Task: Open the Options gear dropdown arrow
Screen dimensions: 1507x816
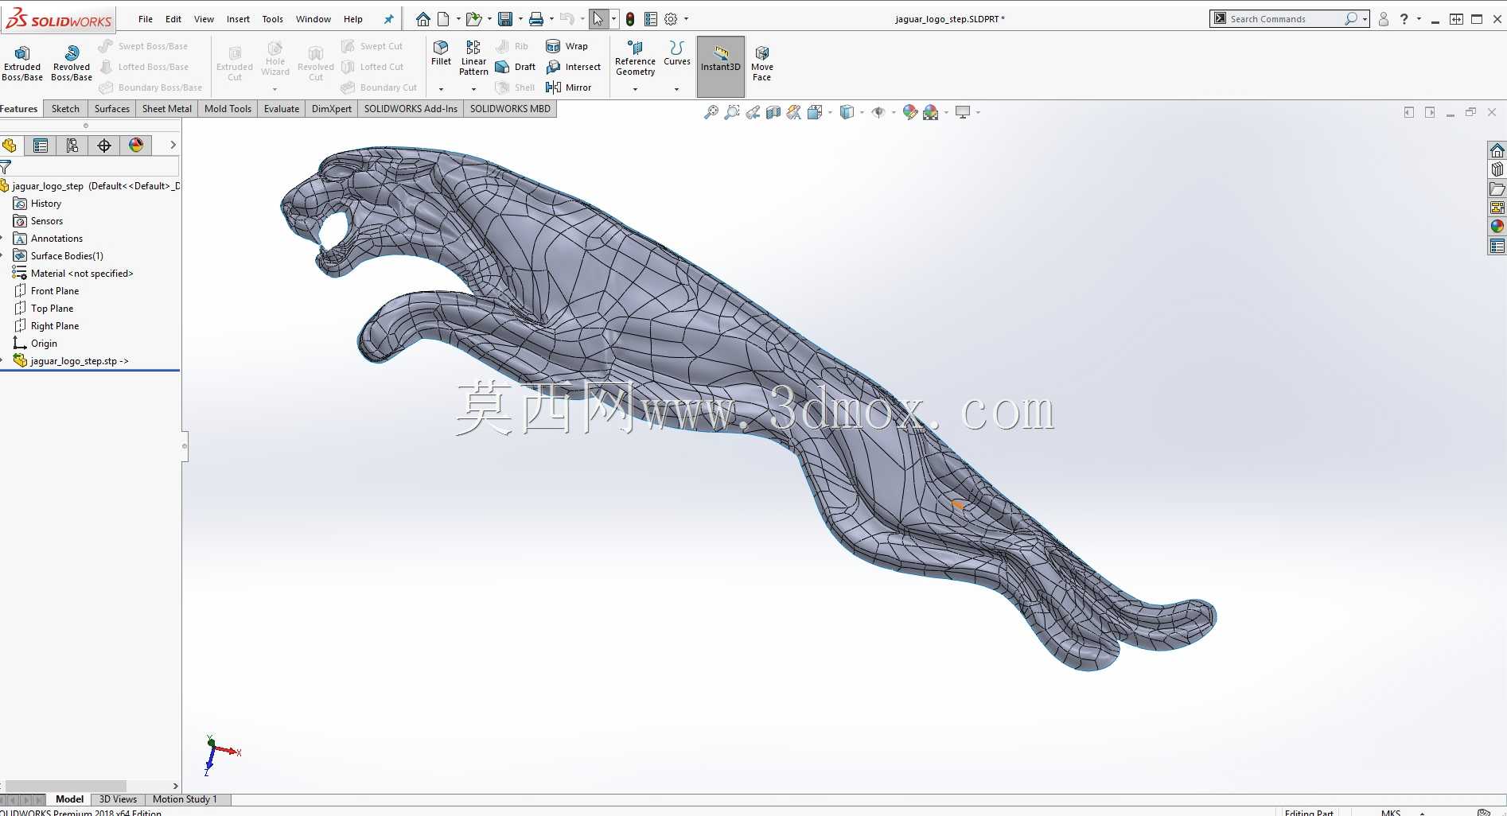Action: (x=686, y=19)
